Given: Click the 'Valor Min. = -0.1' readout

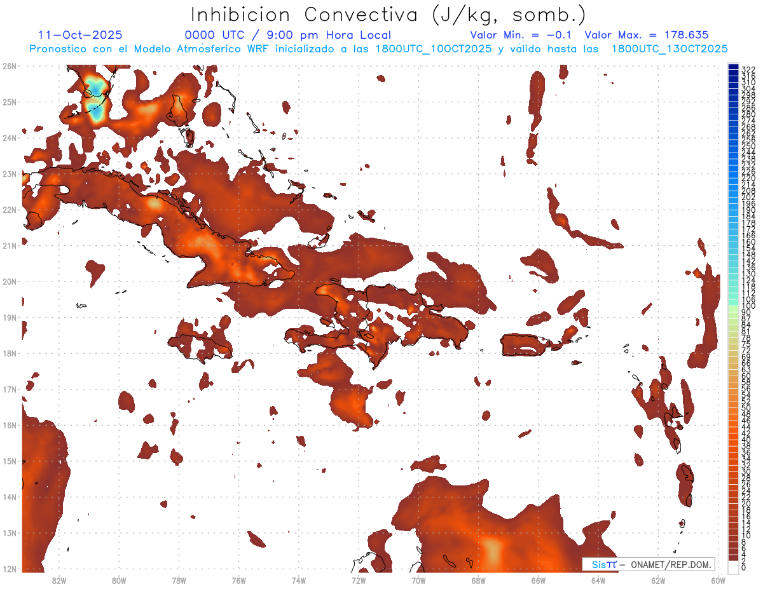Looking at the screenshot, I should (x=523, y=35).
